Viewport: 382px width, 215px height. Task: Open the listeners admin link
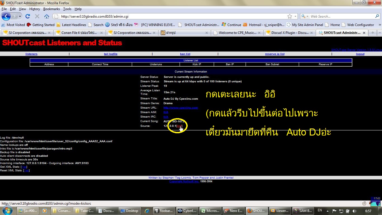tap(31, 54)
